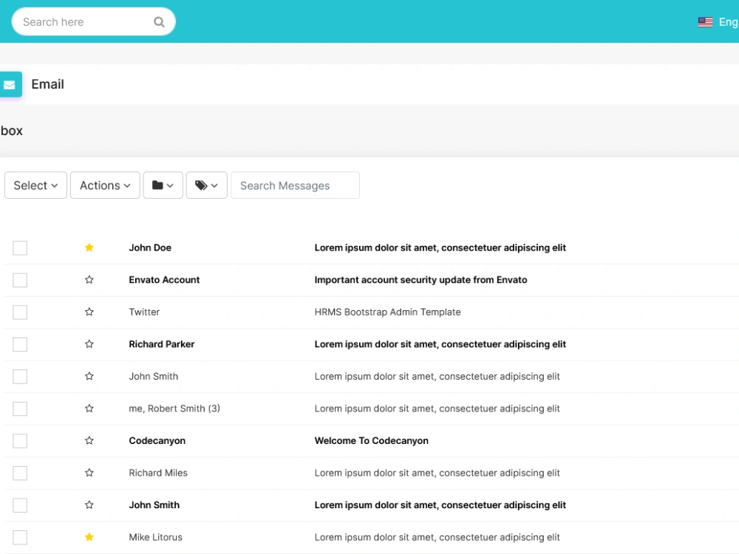Unstar the John Doe email
Screen dimensions: 739x554
coord(89,247)
